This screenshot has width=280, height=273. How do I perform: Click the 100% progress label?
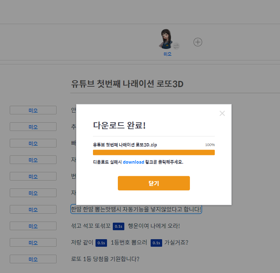click(x=210, y=145)
